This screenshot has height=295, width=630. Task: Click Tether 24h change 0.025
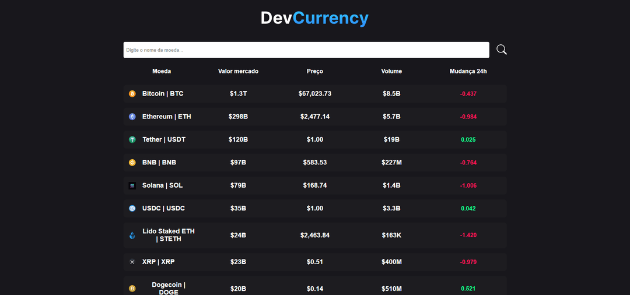click(x=468, y=140)
